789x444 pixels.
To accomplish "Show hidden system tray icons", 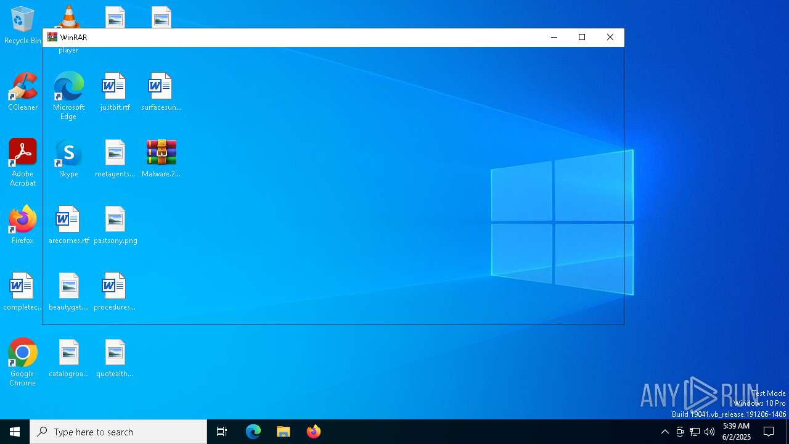I will [x=664, y=432].
